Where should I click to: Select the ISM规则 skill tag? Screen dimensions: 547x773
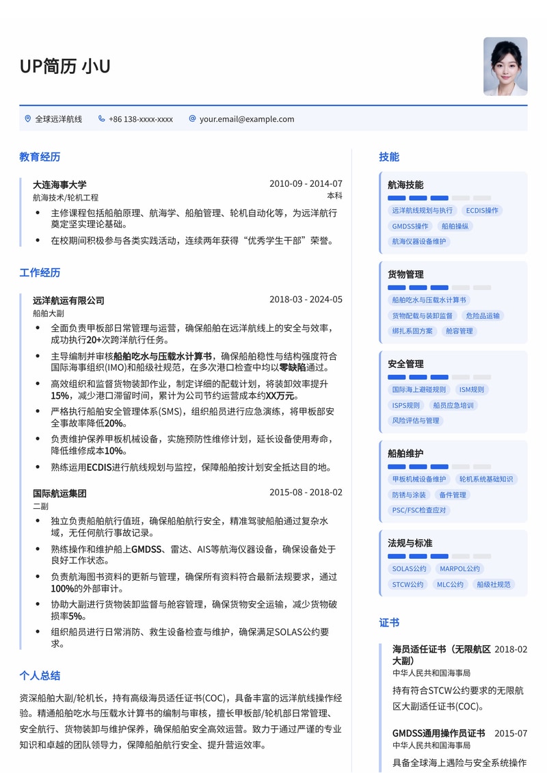[x=472, y=390]
